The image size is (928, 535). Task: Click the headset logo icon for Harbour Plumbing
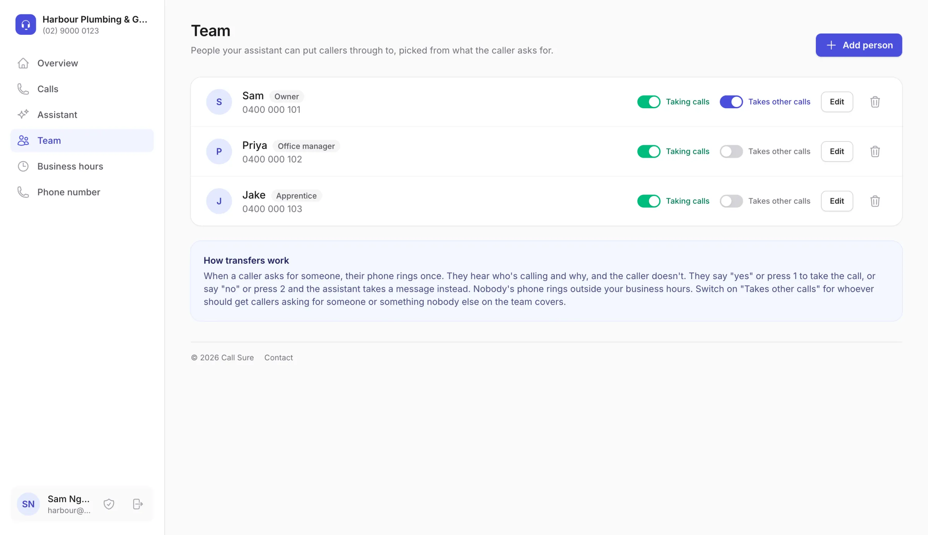point(26,24)
